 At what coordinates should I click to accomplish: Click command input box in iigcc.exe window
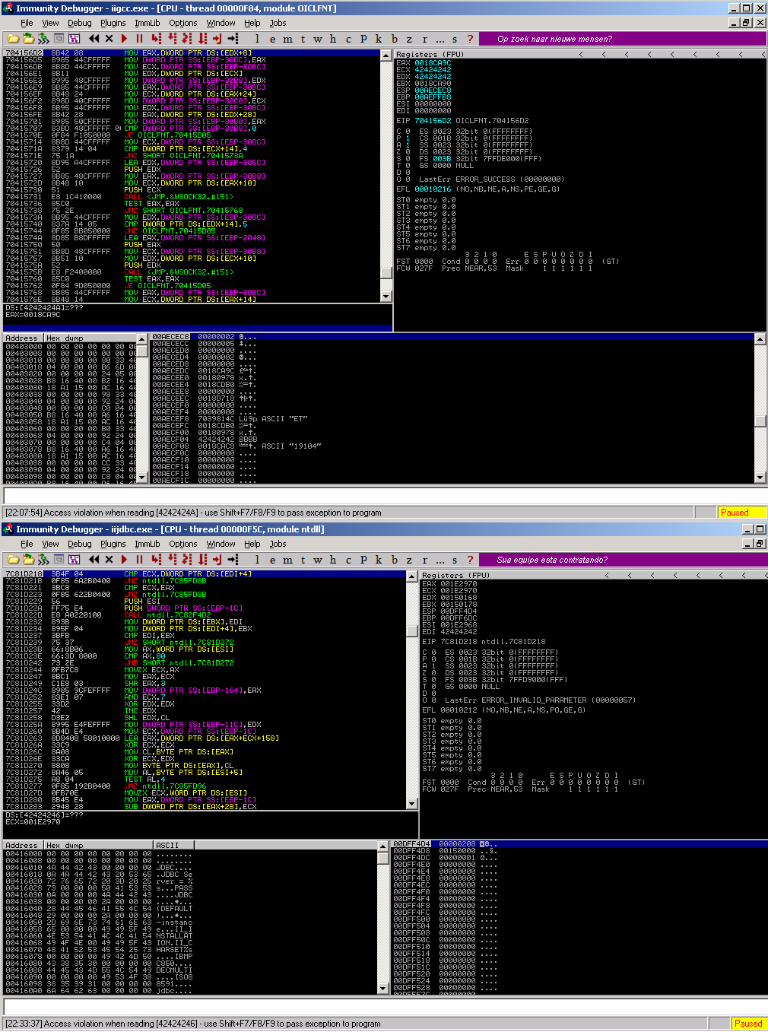pyautogui.click(x=384, y=496)
